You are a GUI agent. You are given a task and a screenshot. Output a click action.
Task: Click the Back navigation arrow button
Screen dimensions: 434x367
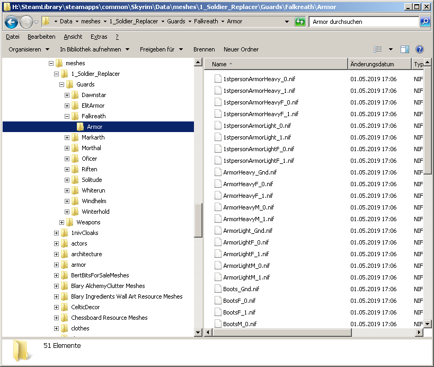click(11, 22)
